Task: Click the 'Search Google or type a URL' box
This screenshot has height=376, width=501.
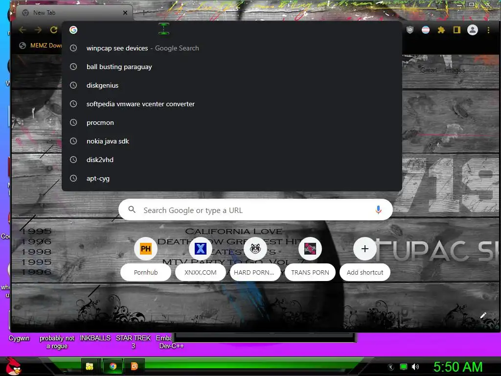Action: click(x=255, y=210)
